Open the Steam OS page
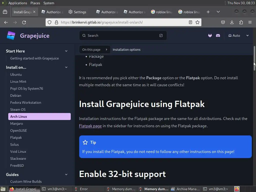Image resolution: width=256 pixels, height=192 pixels. [18, 109]
